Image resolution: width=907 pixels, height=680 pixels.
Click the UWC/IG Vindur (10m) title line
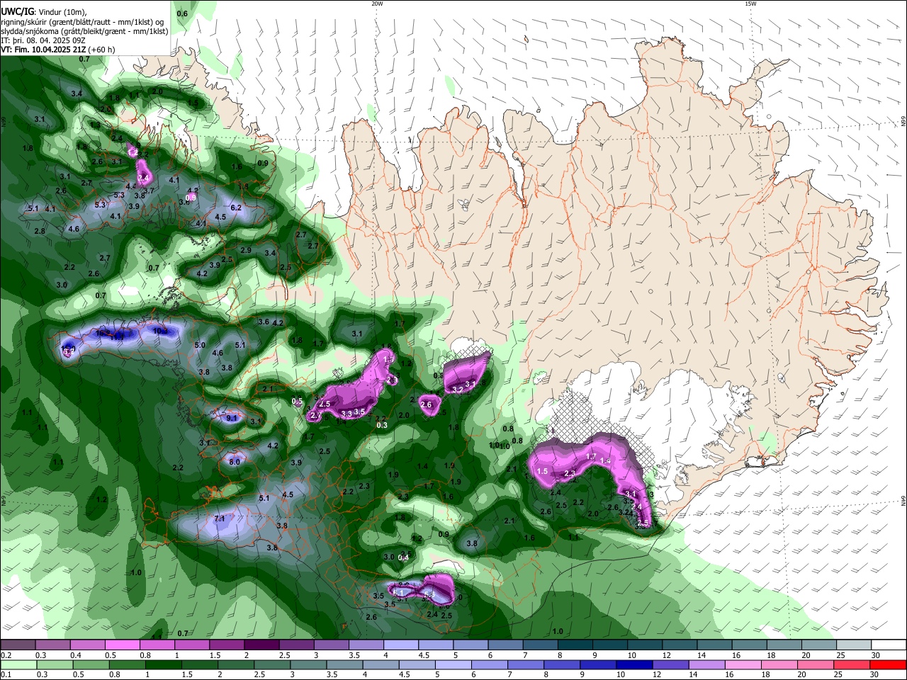tap(44, 12)
